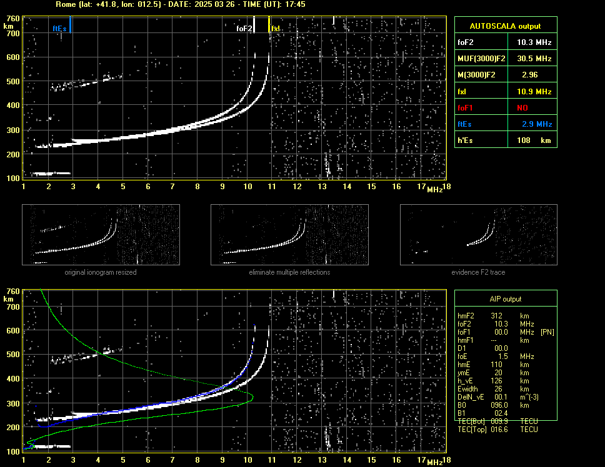Click the TEC[Bot] value '009.9'

tap(499, 421)
